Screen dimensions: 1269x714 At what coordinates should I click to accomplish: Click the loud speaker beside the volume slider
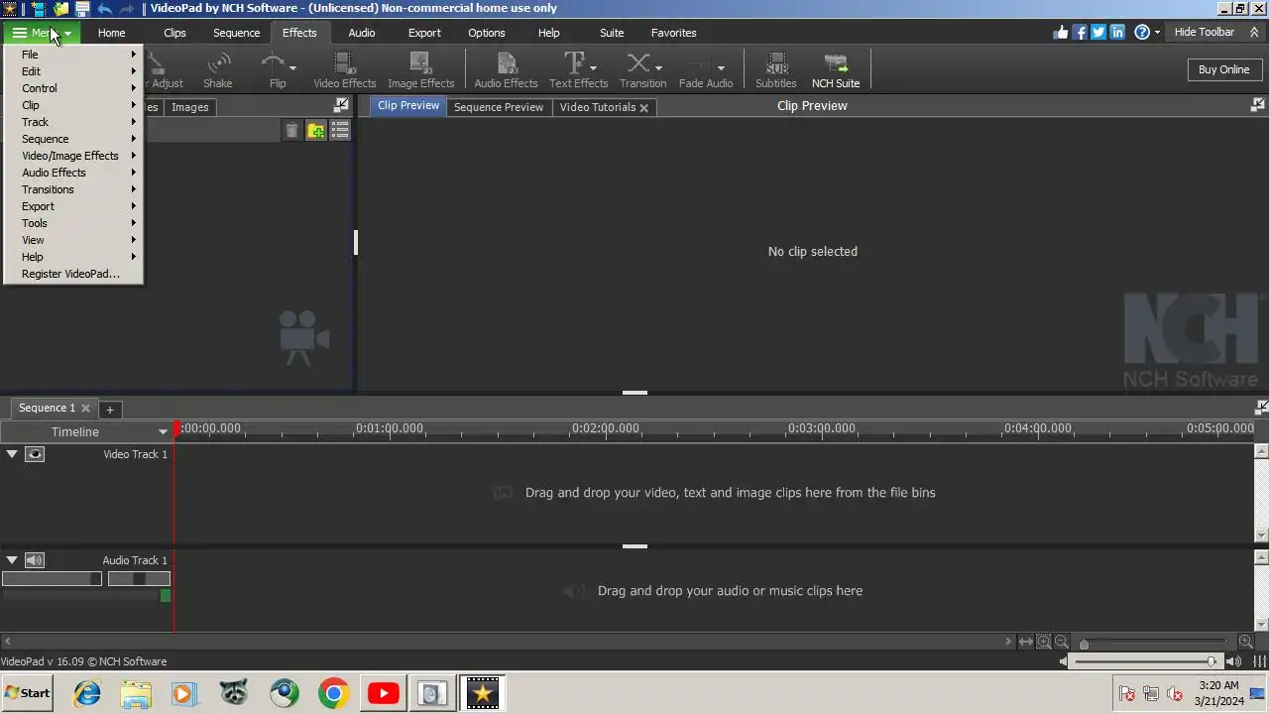tap(1234, 661)
